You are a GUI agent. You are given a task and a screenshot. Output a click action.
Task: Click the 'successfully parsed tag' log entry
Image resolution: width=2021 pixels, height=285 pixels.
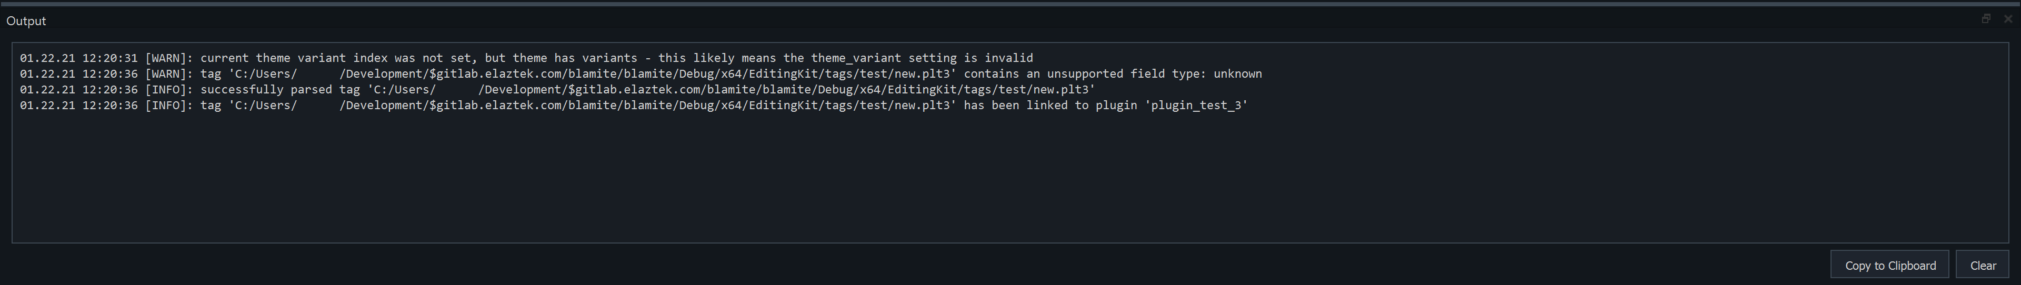(x=267, y=89)
